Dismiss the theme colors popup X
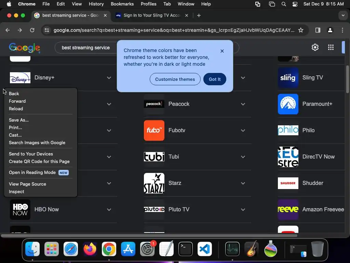350x263 pixels. coord(222,51)
